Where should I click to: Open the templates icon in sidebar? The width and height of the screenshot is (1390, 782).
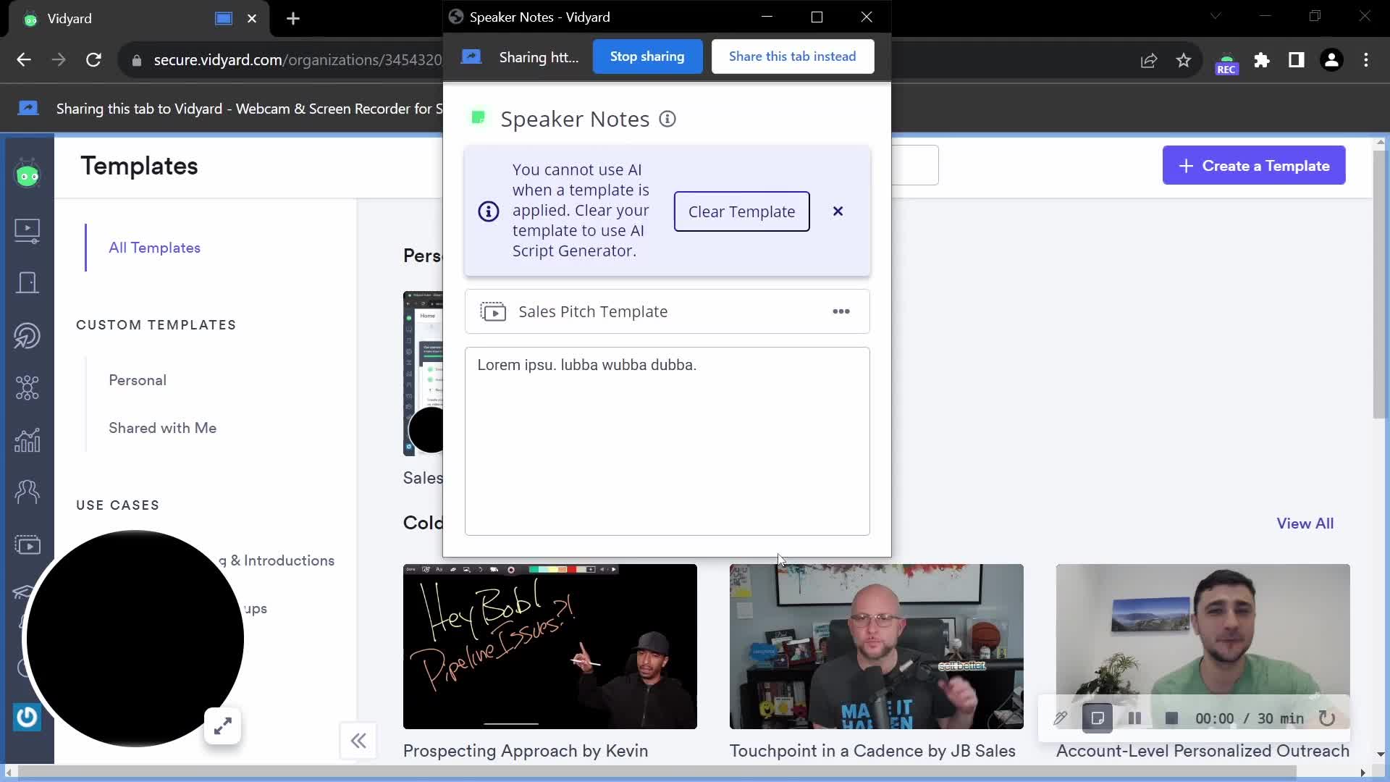point(28,545)
